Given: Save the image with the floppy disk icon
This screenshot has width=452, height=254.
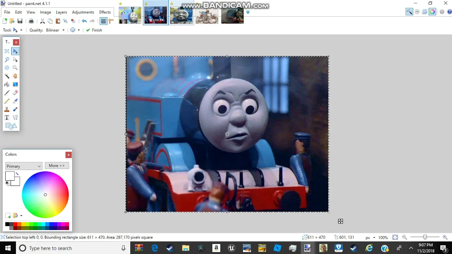Looking at the screenshot, I should (20, 21).
